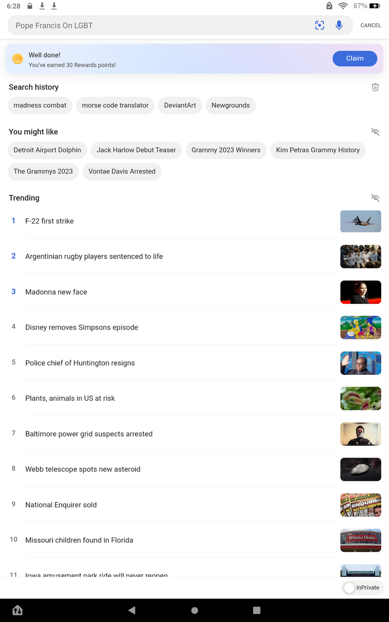The image size is (389, 622).
Task: Tap the Webb telescope asteroid thumbnail
Action: 361,469
